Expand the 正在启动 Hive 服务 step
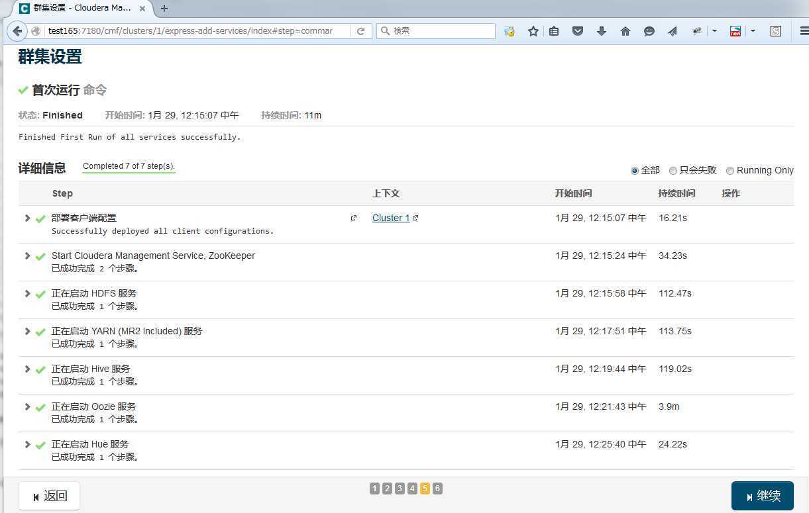809x513 pixels. [27, 369]
